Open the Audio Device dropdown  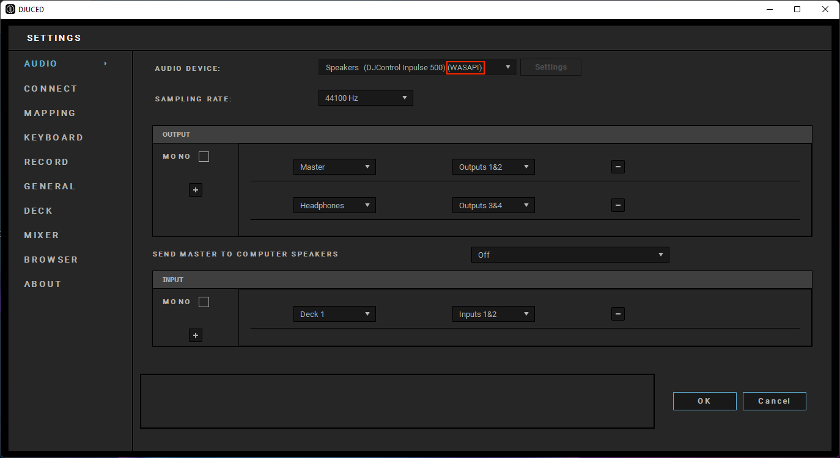click(x=417, y=67)
